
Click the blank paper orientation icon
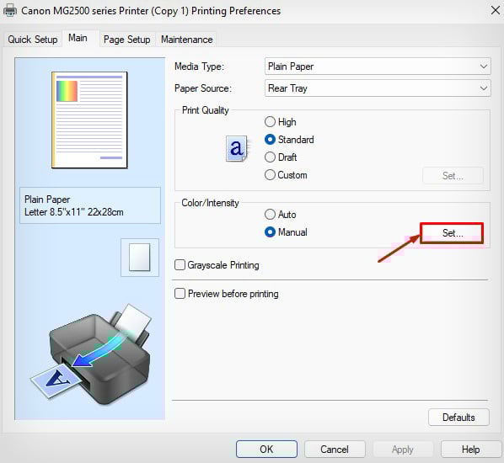pos(140,258)
